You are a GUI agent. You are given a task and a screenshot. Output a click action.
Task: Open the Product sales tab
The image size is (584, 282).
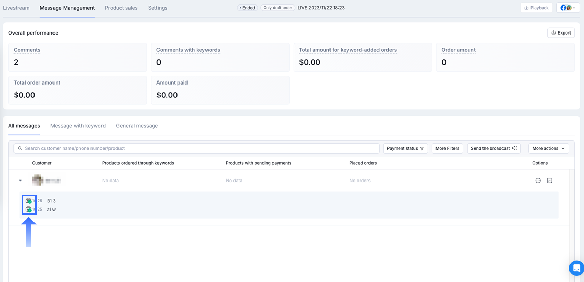click(121, 8)
